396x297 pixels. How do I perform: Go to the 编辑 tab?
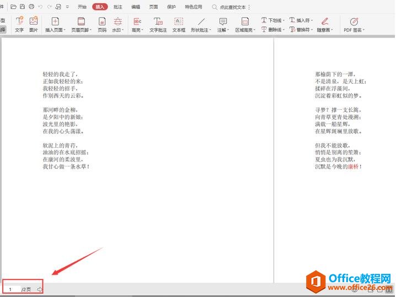136,7
